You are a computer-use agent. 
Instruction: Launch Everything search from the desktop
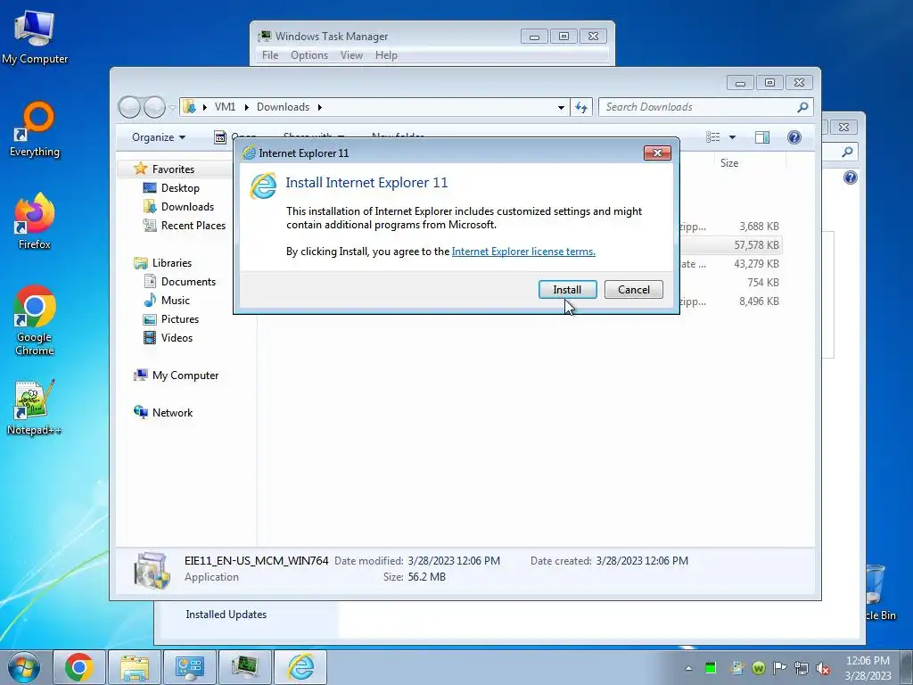(35, 130)
